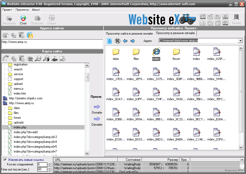Select the bottom-right window layout icon

(x=225, y=23)
